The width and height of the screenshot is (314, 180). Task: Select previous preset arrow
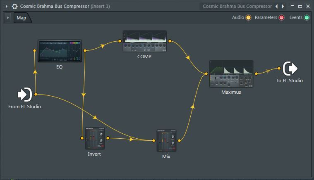click(276, 6)
